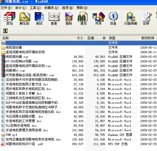Image resolution: width=157 pixels, height=151 pixels.
Task: Click type cell 'Kankan GIF 图像'
Action: pyautogui.click(x=120, y=135)
